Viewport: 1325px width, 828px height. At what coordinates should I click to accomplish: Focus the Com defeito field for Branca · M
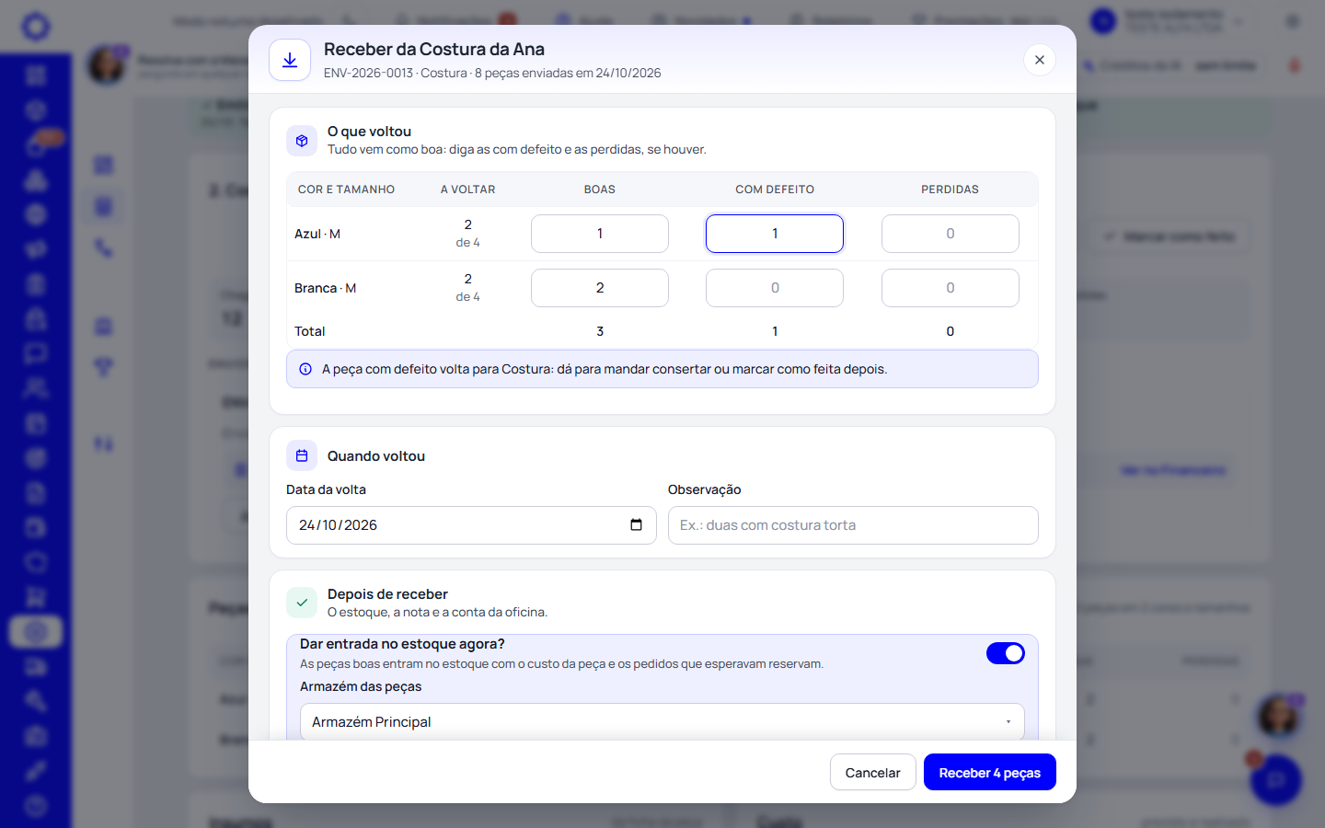(x=775, y=288)
